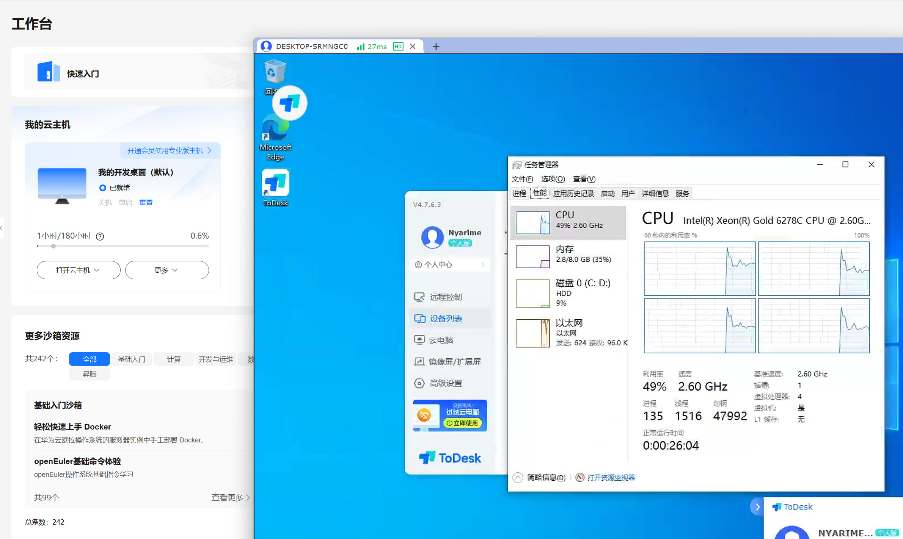The height and width of the screenshot is (539, 903).
Task: Open the 选项(O) menu in Task Manager
Action: click(553, 179)
